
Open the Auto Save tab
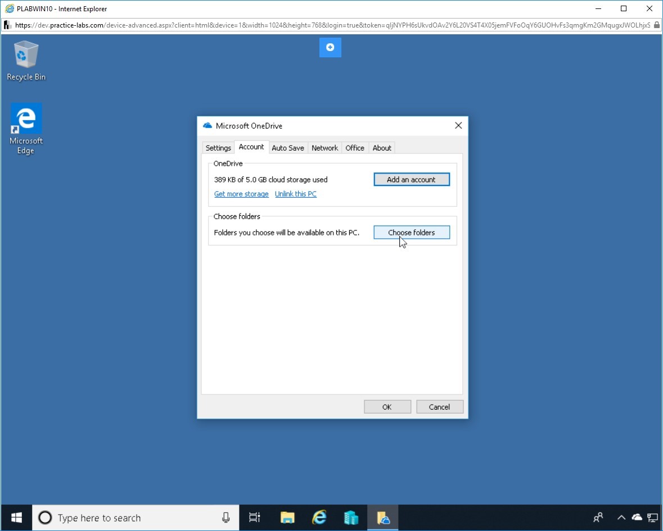point(288,148)
